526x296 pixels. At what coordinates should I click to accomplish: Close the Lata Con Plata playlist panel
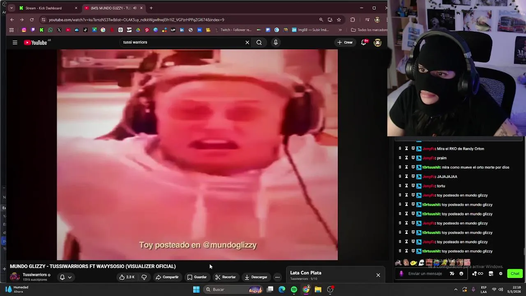pos(378,275)
